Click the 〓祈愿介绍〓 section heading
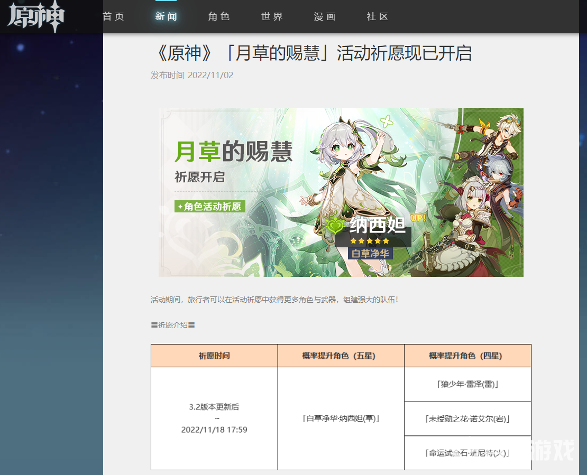Image resolution: width=587 pixels, height=475 pixels. pyautogui.click(x=173, y=325)
